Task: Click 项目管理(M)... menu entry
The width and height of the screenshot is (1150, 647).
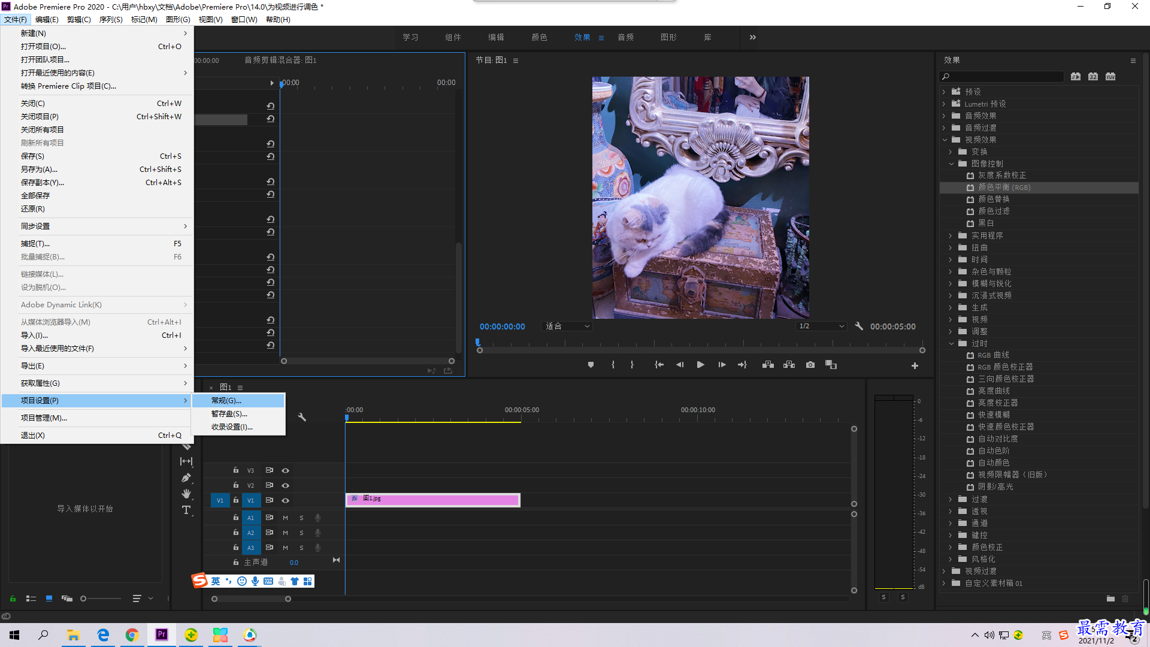Action: (x=97, y=418)
